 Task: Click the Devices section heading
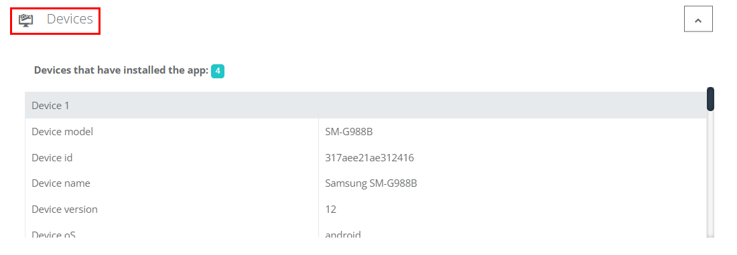point(70,19)
